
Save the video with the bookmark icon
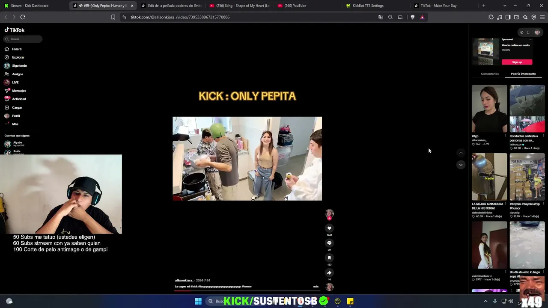pos(329,258)
